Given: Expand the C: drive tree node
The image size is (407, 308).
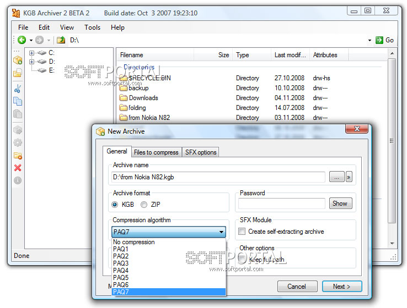Looking at the screenshot, I should [x=31, y=53].
